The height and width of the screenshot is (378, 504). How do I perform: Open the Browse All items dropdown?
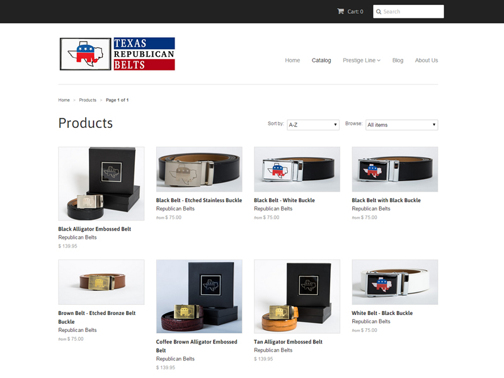tap(401, 125)
